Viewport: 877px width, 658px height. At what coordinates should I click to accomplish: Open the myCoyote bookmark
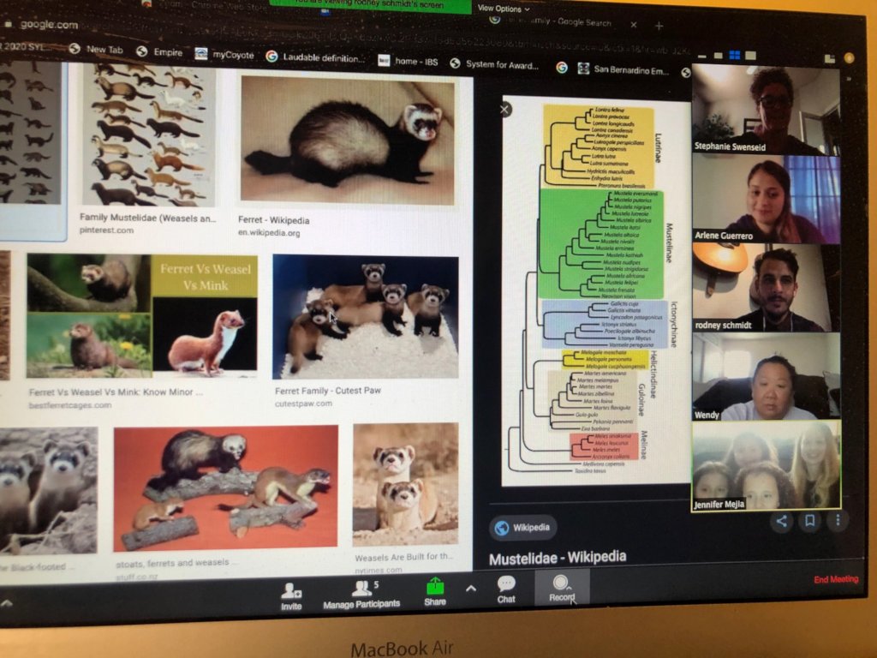coord(224,54)
